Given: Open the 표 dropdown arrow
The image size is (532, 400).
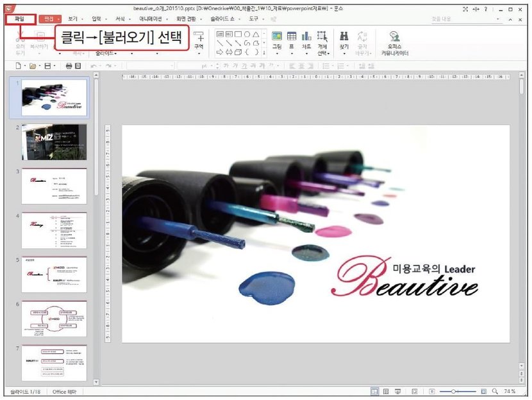Looking at the screenshot, I should (x=292, y=53).
